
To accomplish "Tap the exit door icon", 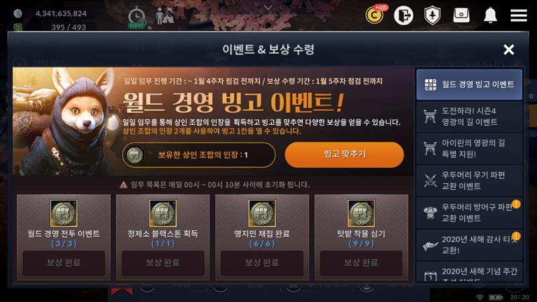I will coord(403,15).
